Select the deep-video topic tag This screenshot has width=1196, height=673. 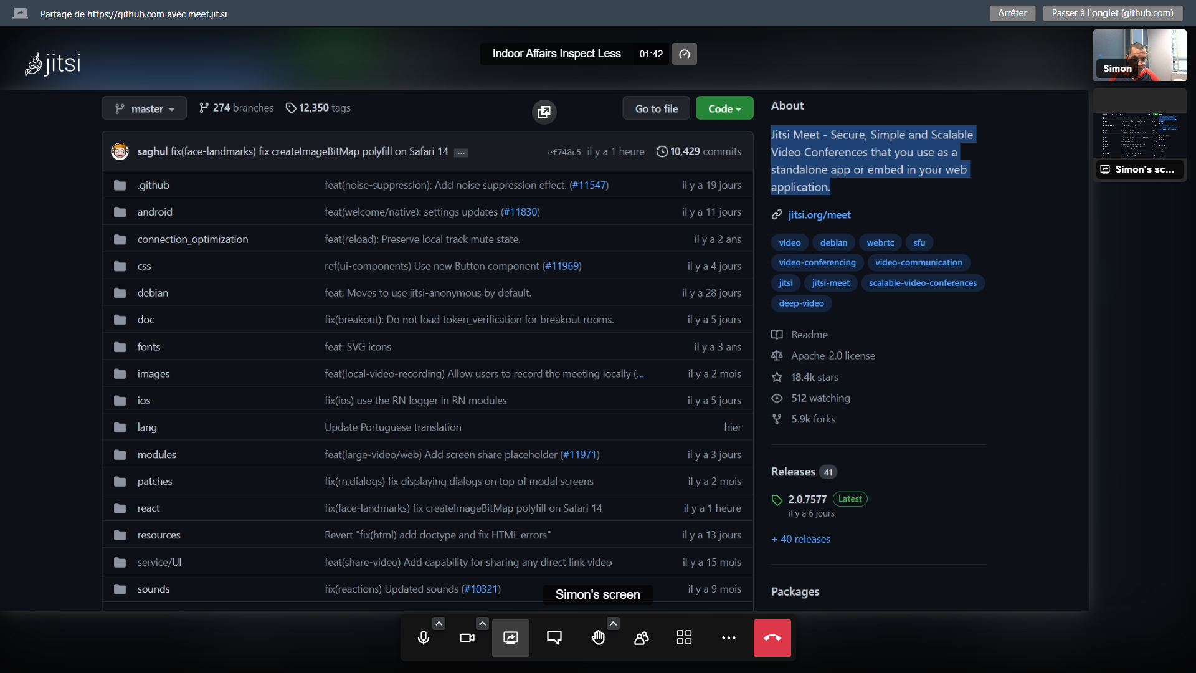[801, 303]
